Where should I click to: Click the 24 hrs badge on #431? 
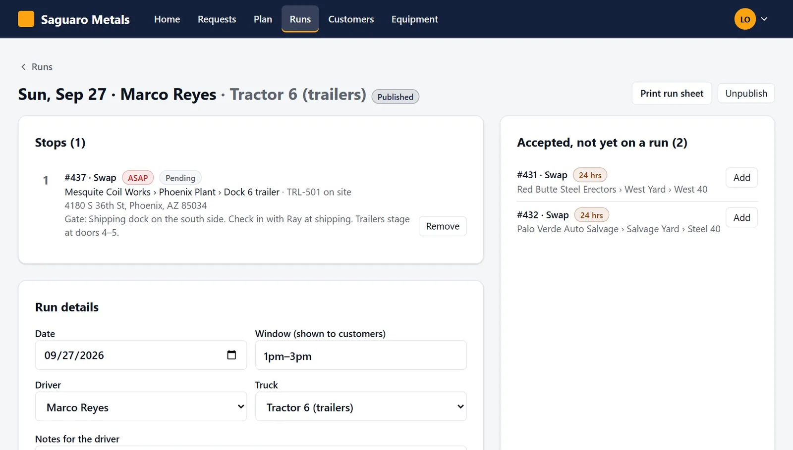pyautogui.click(x=590, y=175)
